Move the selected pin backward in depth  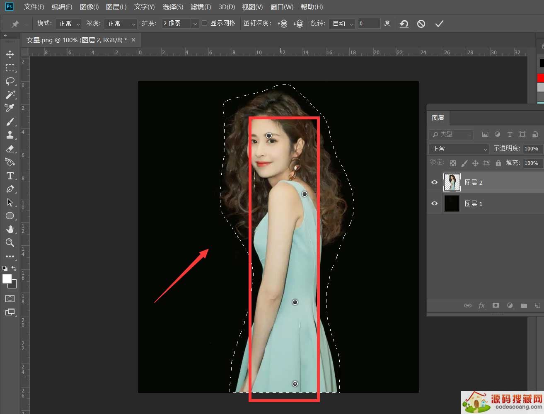[298, 24]
